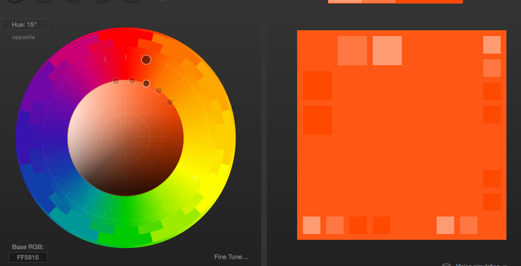Click the leftmost shade dot on the inner circle

pyautogui.click(x=116, y=81)
